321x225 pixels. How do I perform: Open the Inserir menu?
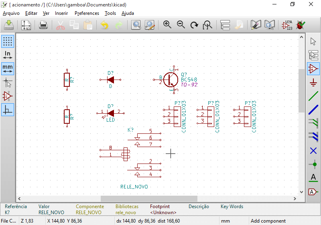[61, 13]
